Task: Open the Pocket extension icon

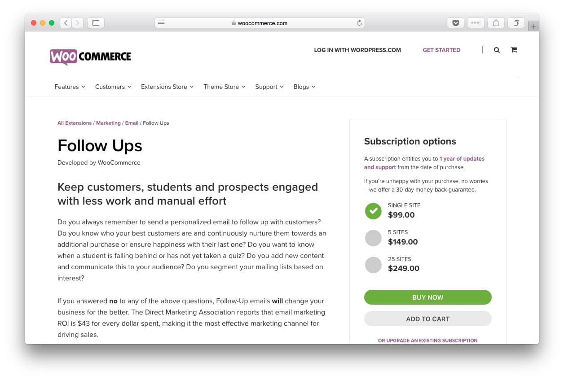Action: [455, 23]
